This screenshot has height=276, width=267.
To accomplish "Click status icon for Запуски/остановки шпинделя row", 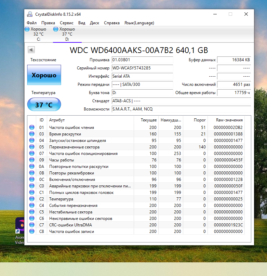I will click(x=32, y=140).
